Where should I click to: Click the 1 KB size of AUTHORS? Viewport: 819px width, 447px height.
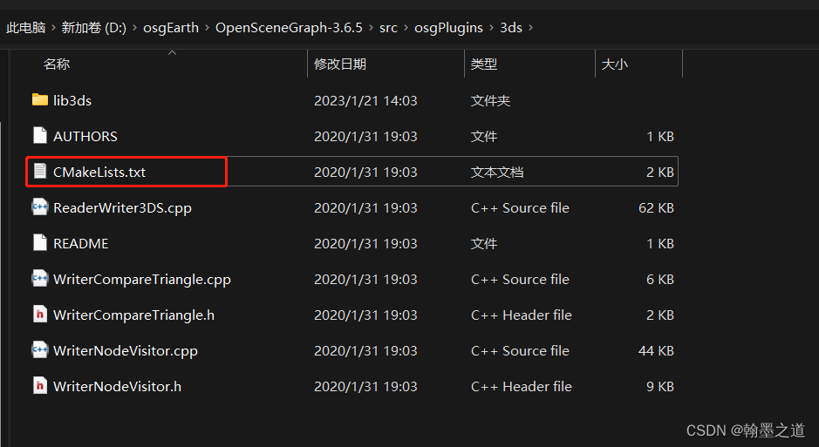[660, 136]
